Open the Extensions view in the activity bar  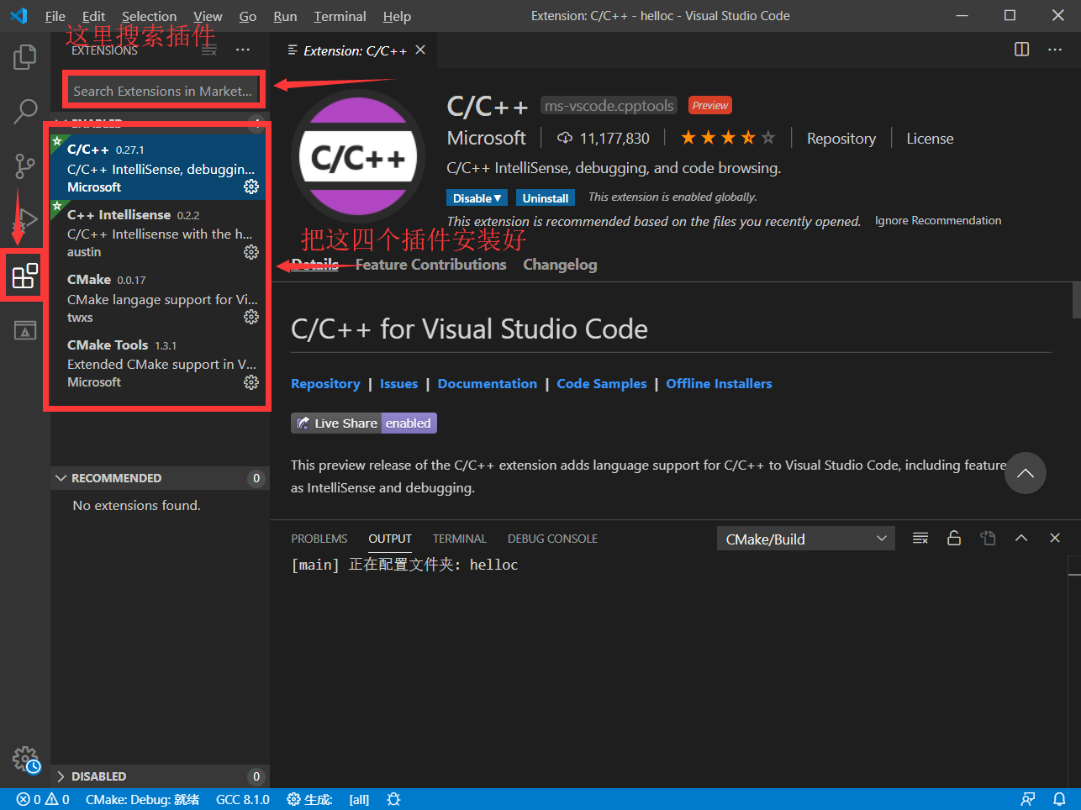tap(23, 275)
